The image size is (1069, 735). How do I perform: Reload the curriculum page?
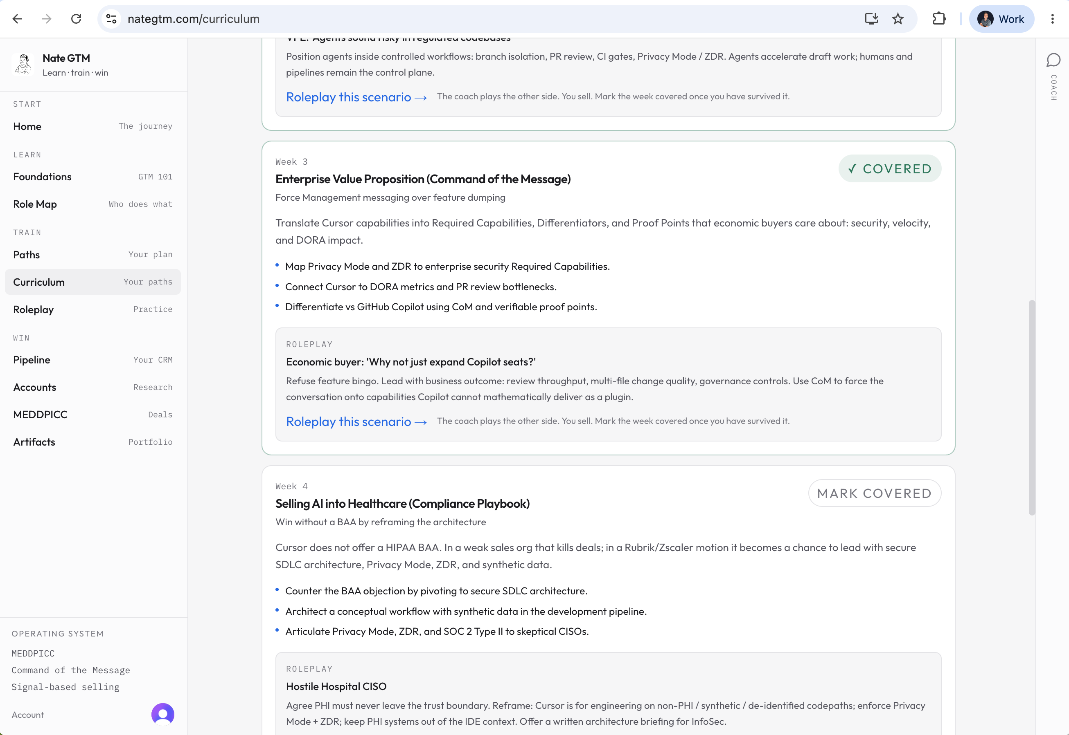pos(76,19)
